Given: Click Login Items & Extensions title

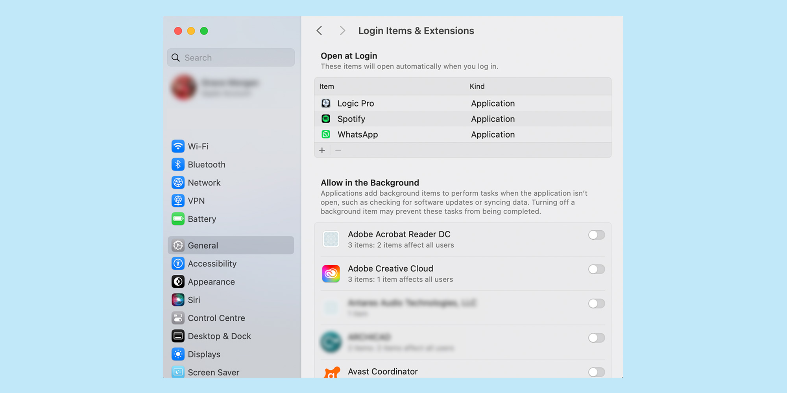Looking at the screenshot, I should pos(416,31).
